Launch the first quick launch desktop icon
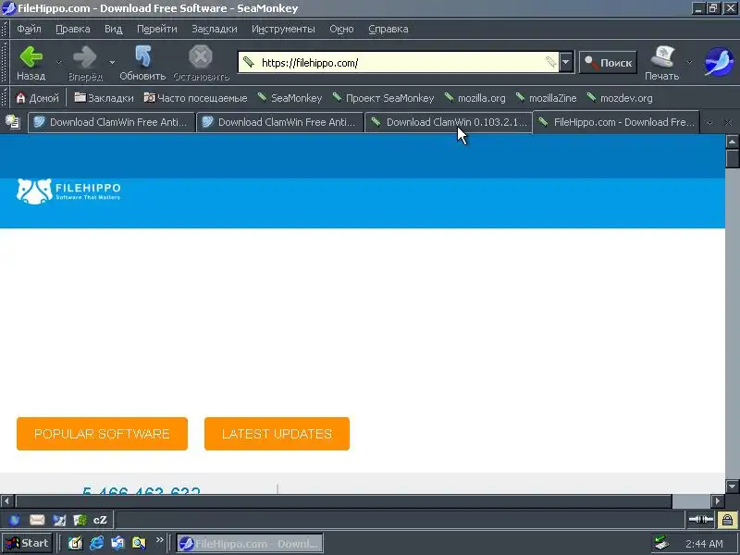 (75, 543)
